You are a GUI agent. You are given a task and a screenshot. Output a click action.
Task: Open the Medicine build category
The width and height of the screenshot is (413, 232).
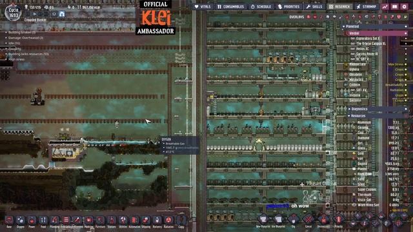click(x=89, y=221)
